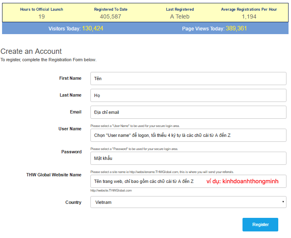Click into the User Name field
Screen dimensions: 291x238
(x=188, y=135)
